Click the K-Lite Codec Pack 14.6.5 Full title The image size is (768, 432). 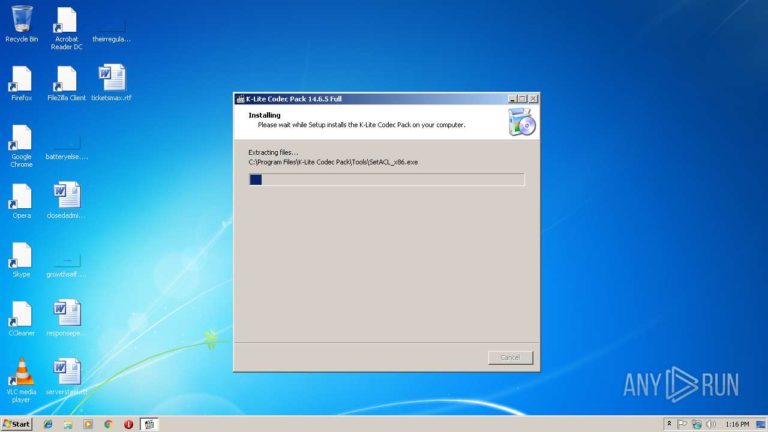click(x=294, y=99)
